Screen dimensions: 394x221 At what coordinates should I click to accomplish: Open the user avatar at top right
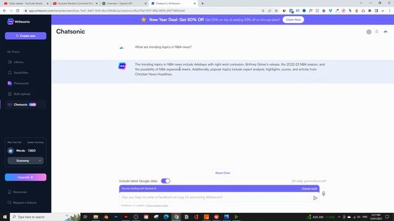point(386,31)
